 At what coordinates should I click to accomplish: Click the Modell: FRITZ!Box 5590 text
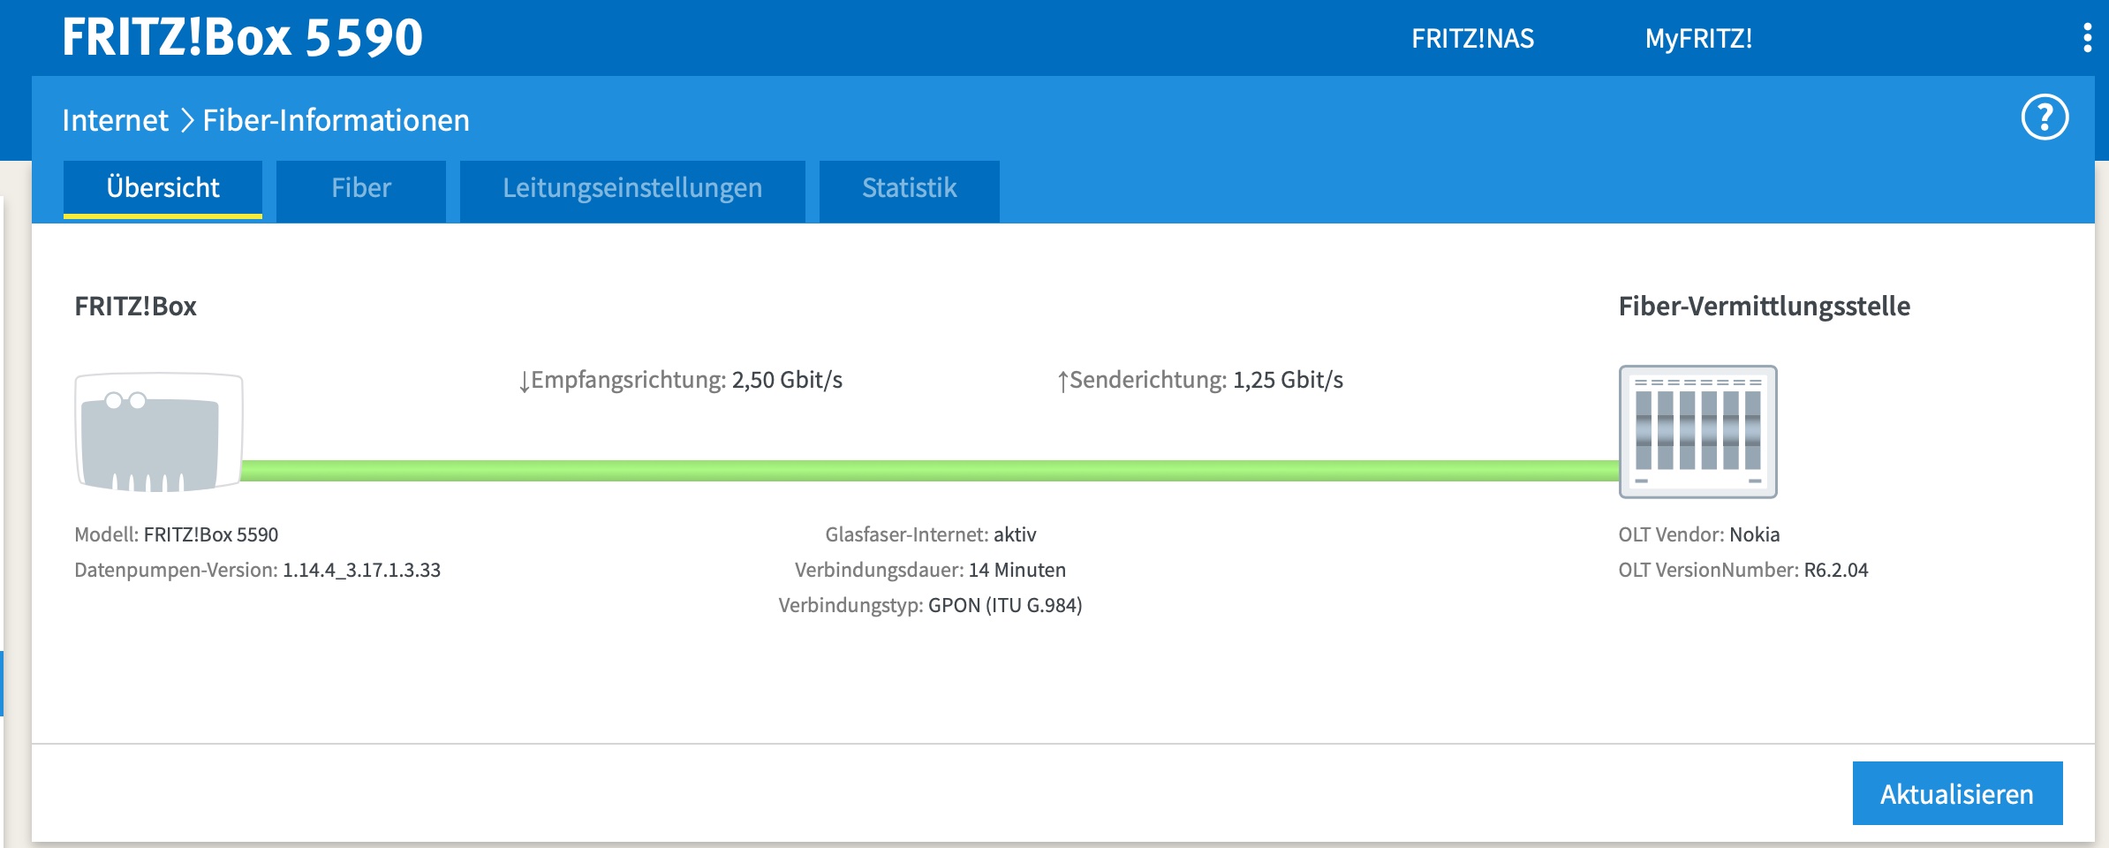point(176,534)
